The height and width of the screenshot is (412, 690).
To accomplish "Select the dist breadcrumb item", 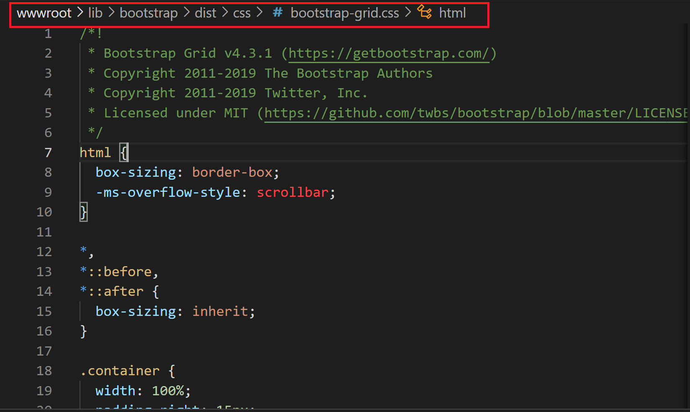I will (x=205, y=13).
